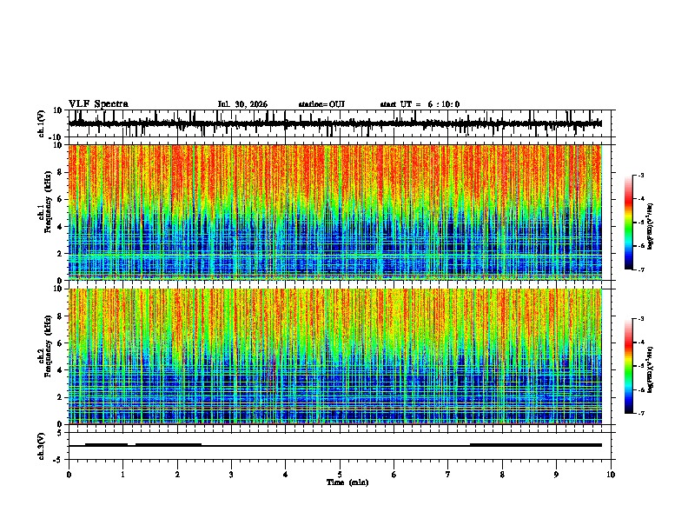
Task: Click the 'station=OUI' header label
Action: pos(321,104)
